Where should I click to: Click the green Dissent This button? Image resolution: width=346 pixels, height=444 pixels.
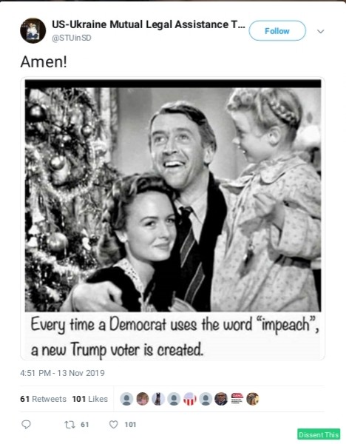tap(319, 434)
